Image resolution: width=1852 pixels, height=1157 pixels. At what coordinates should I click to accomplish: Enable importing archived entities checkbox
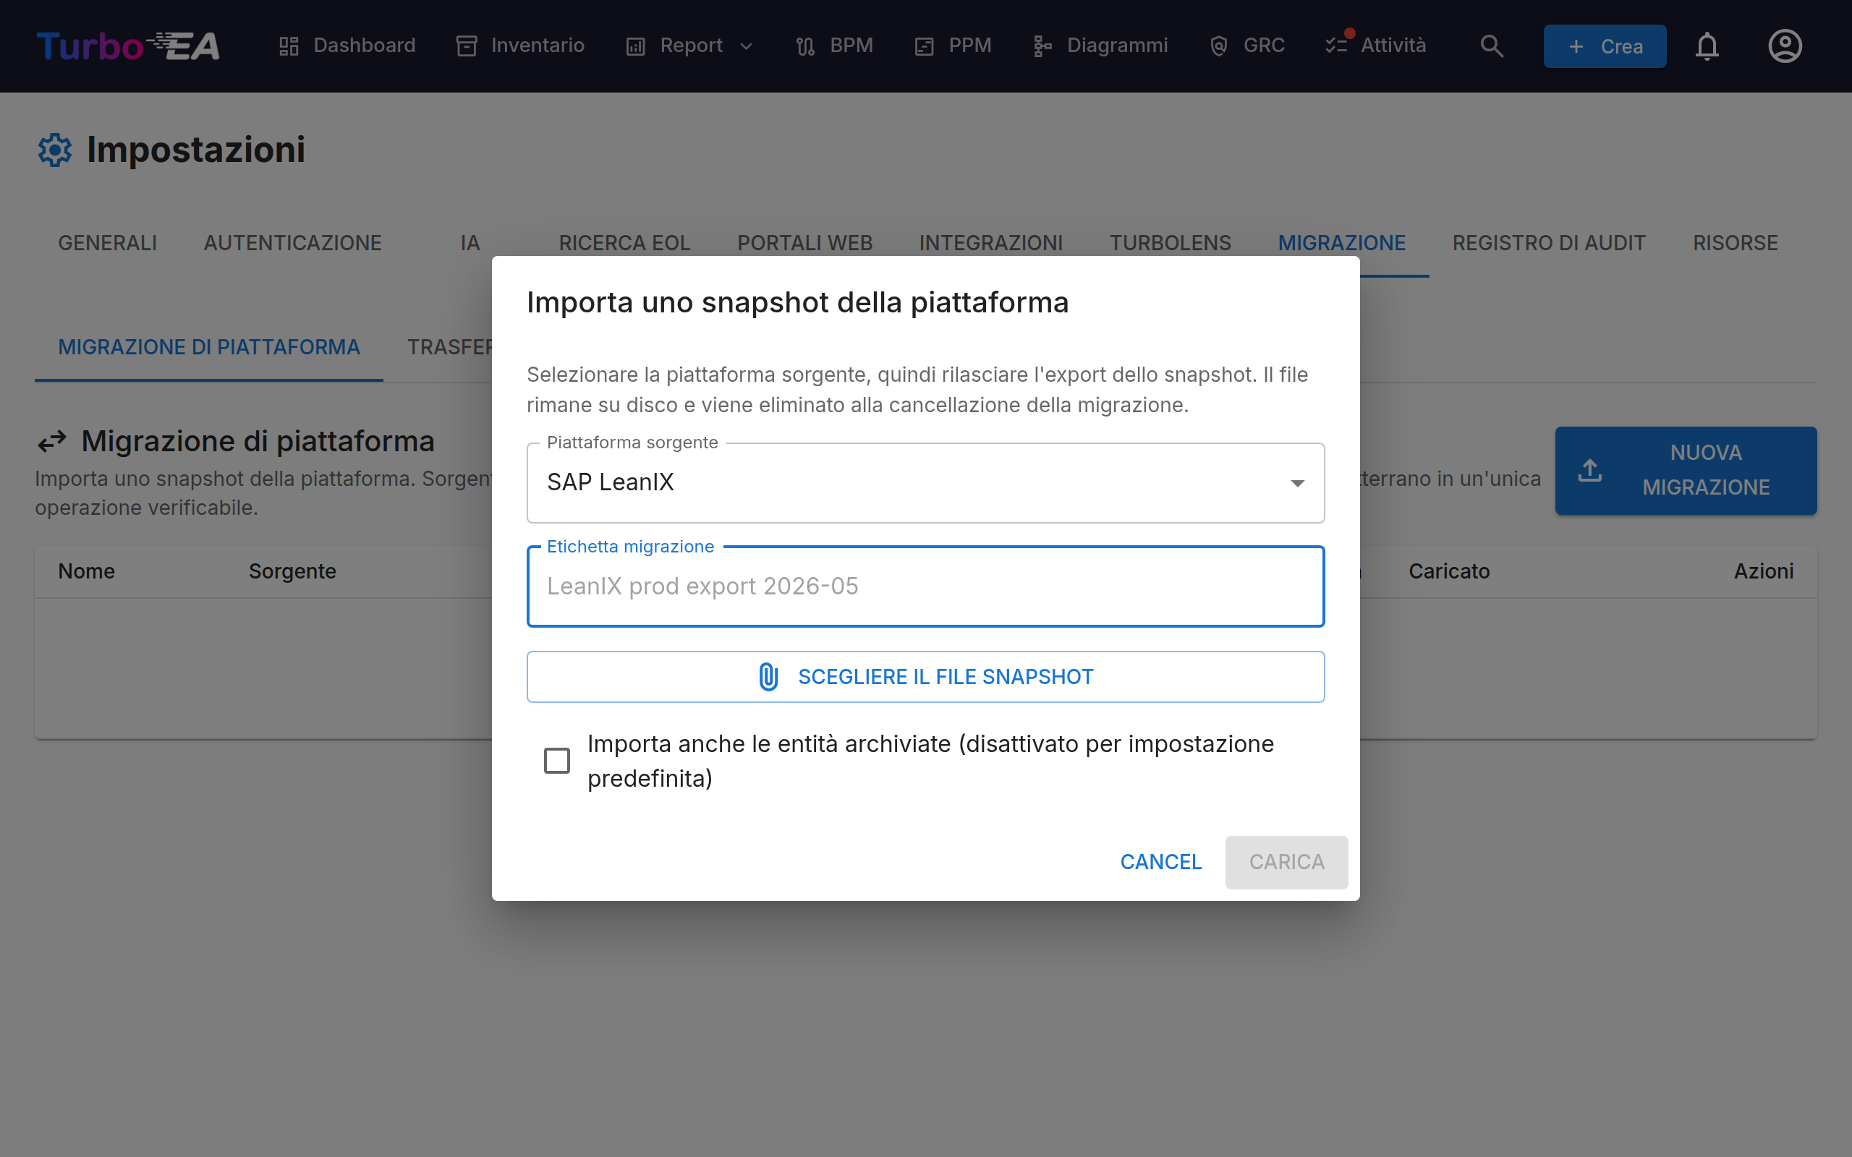[x=556, y=761]
